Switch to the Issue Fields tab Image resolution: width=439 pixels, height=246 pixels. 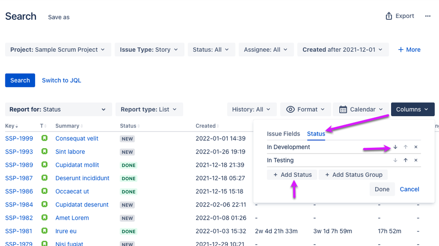(283, 134)
